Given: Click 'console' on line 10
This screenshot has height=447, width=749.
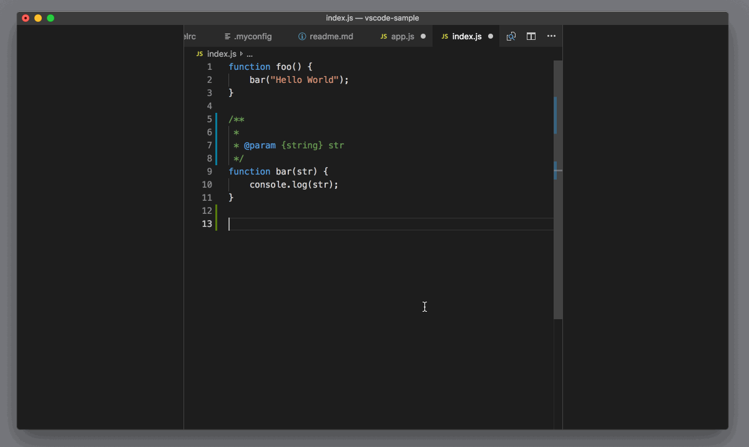Looking at the screenshot, I should click(x=268, y=185).
